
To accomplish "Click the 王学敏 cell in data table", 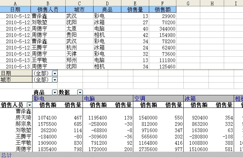I will click(48, 60).
